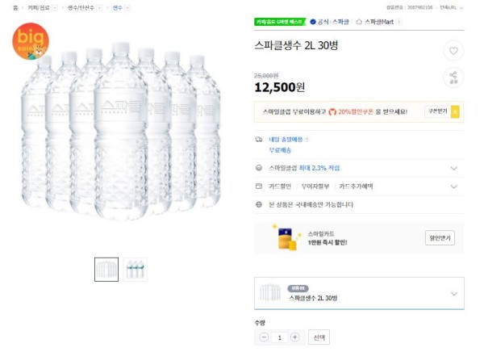The image size is (484, 352).
Task: Click the quantity input field
Action: click(280, 337)
